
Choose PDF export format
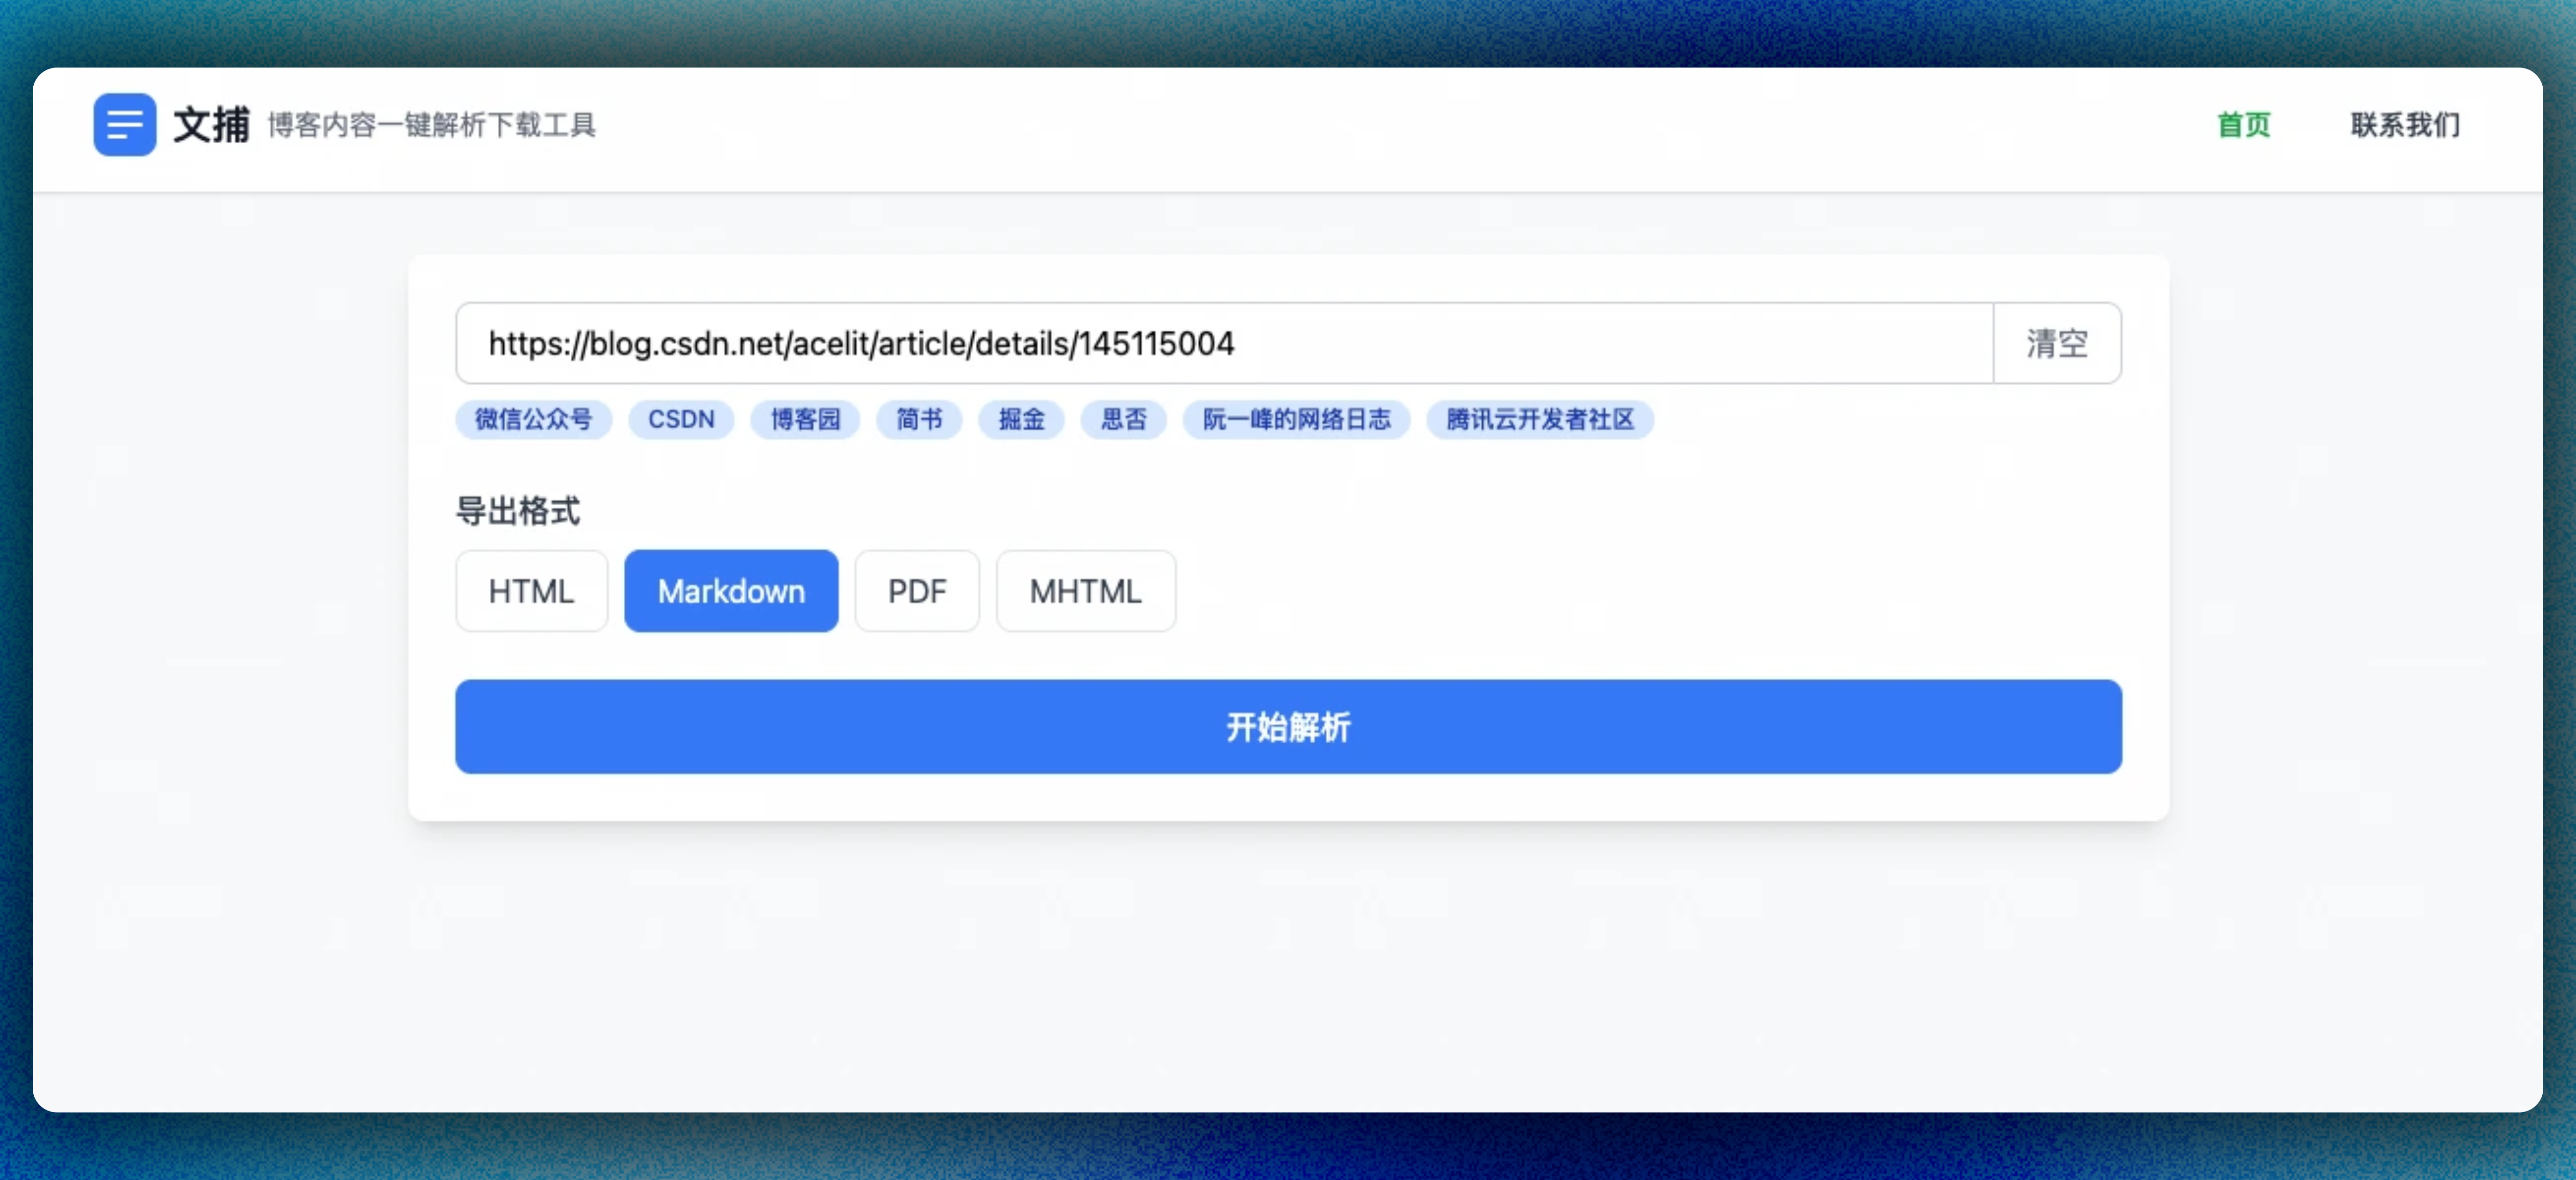pyautogui.click(x=916, y=591)
